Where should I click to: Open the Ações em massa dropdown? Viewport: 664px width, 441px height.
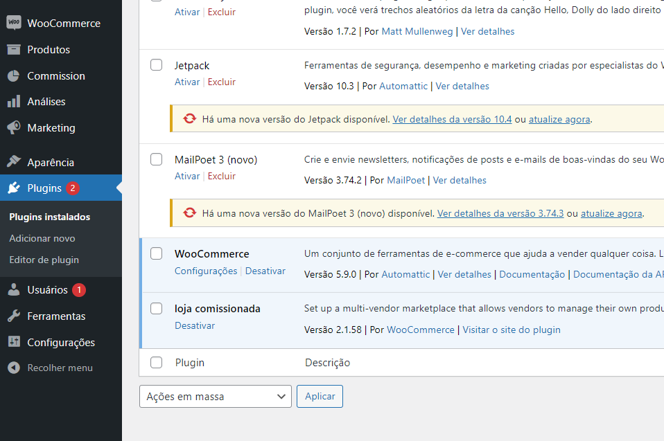(x=215, y=397)
